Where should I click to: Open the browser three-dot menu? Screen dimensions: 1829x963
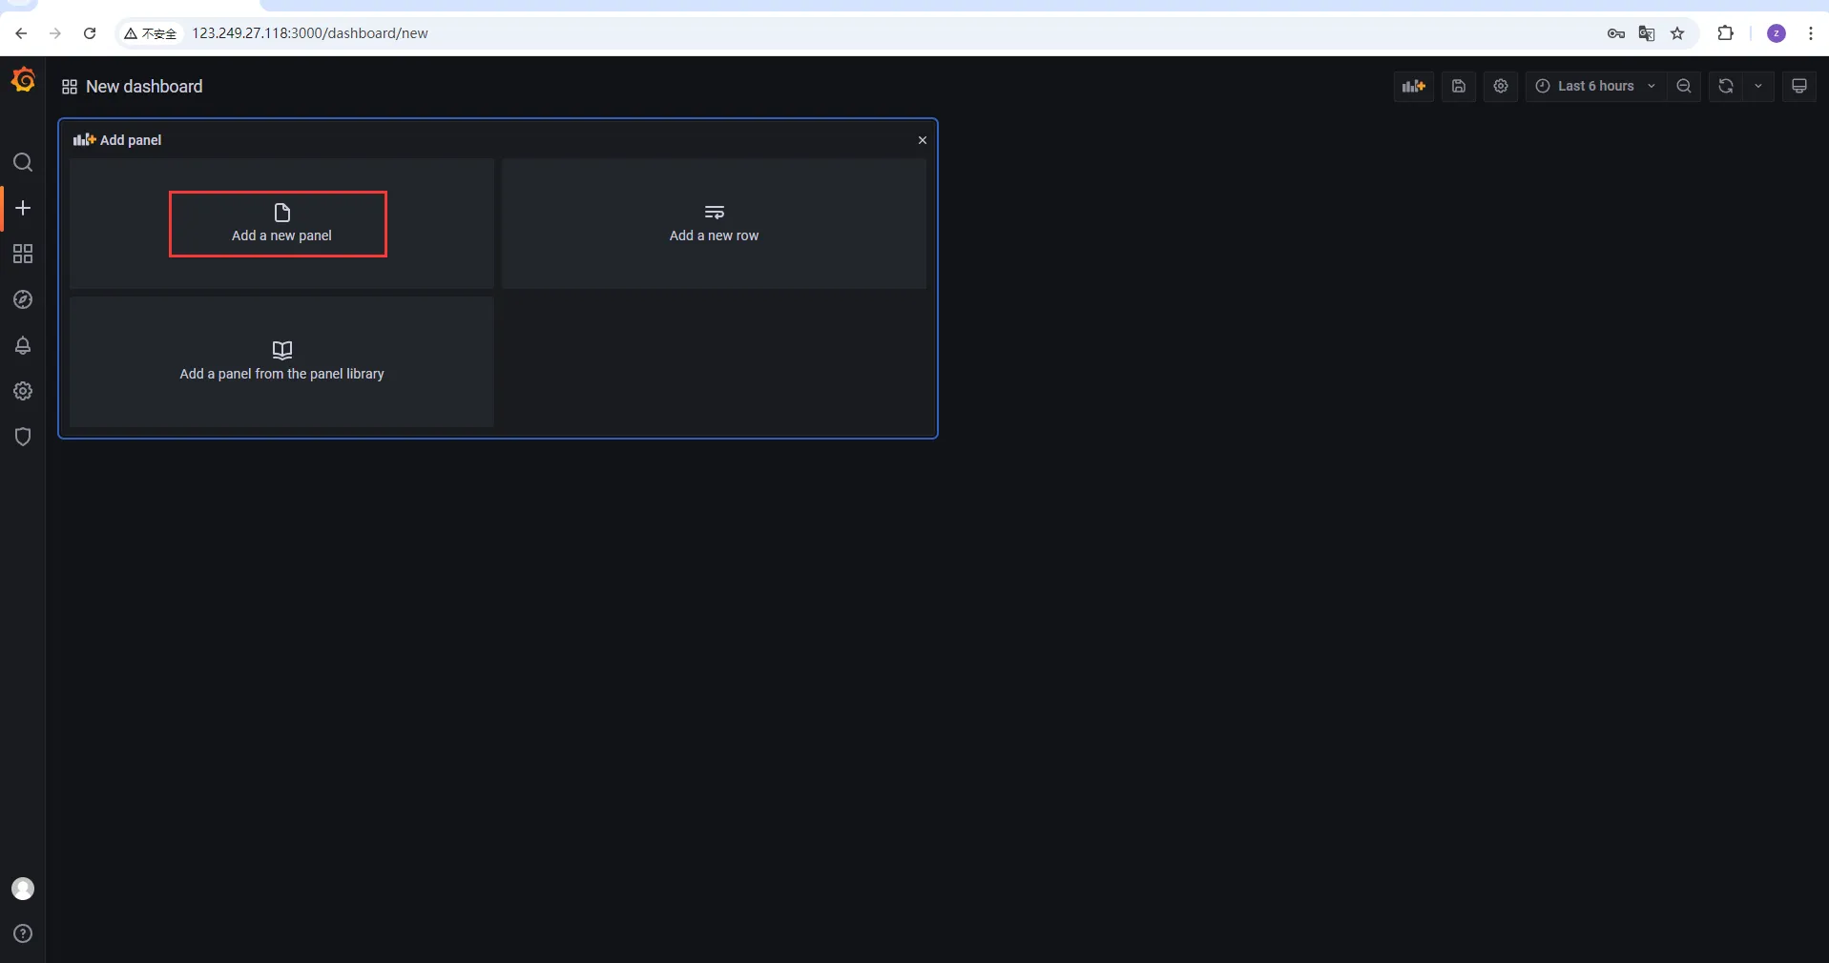click(x=1811, y=33)
